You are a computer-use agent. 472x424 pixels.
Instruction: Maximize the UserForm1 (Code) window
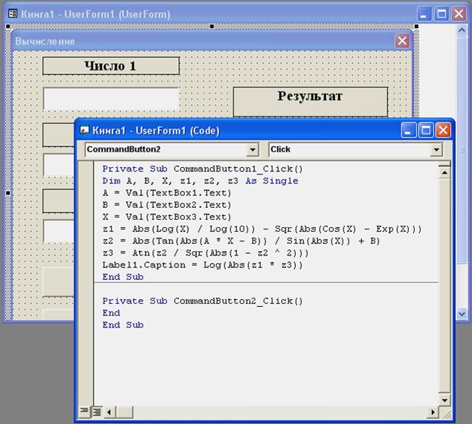tap(426, 131)
